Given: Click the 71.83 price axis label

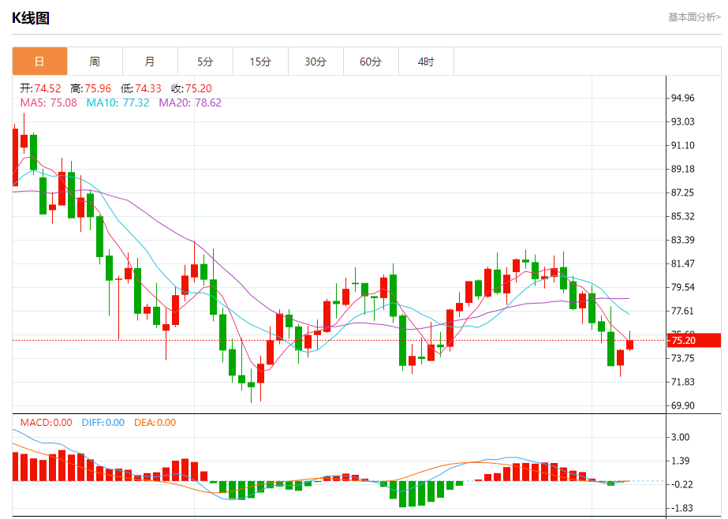Looking at the screenshot, I should tap(683, 382).
